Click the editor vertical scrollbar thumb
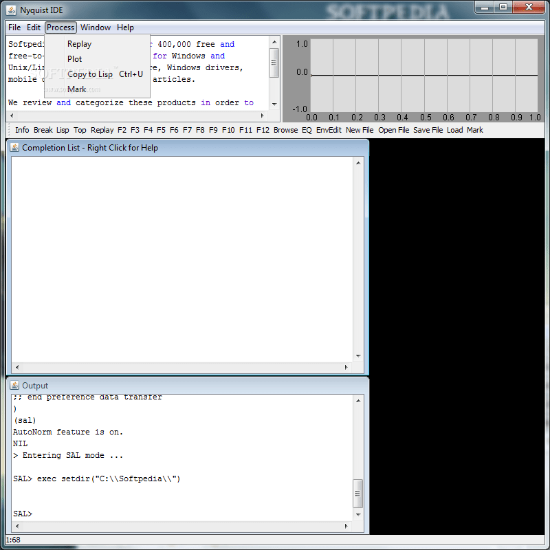550x550 pixels. 274,63
